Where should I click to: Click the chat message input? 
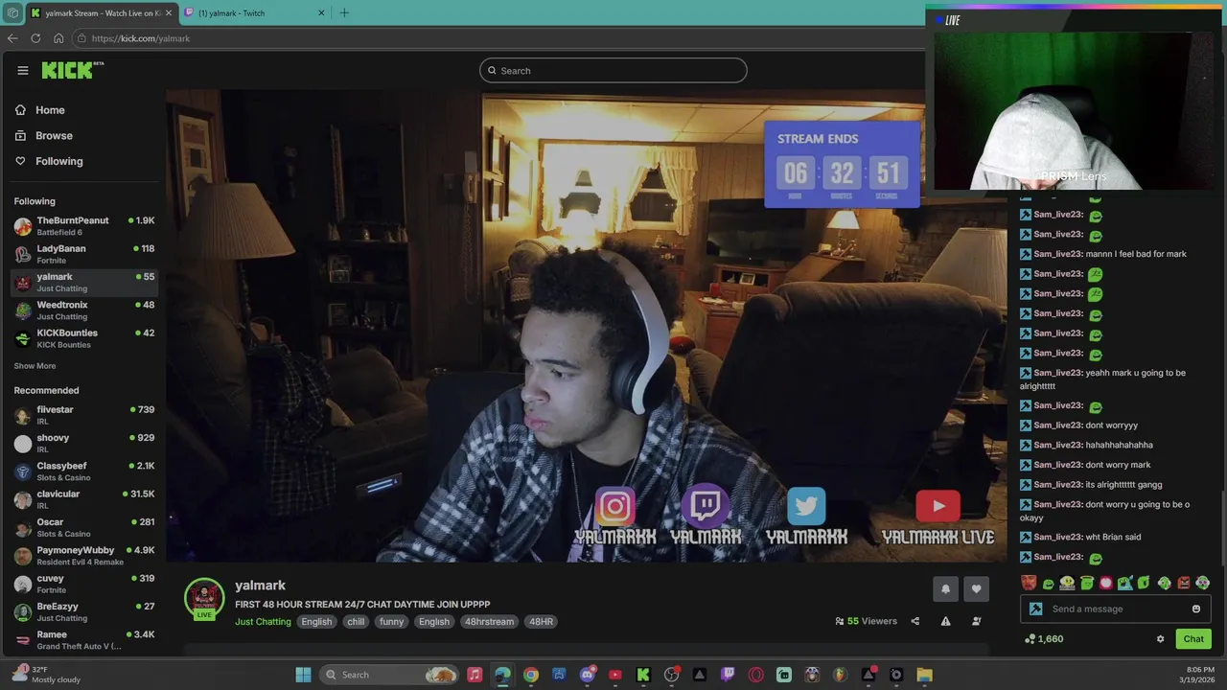point(1117,609)
